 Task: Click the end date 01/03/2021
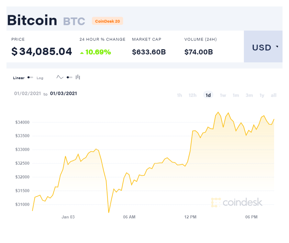63,94
